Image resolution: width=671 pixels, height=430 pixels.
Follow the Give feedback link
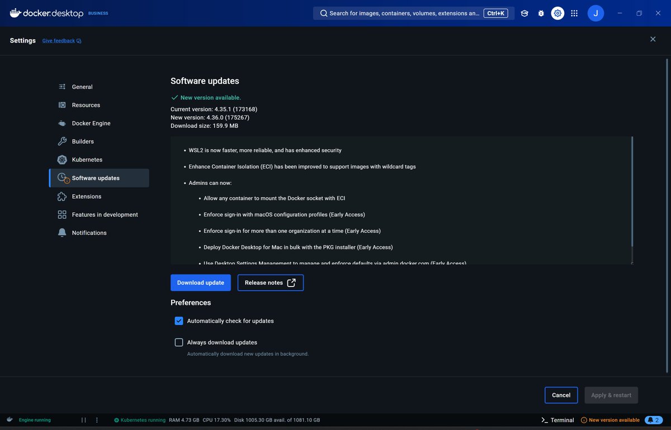tap(62, 41)
